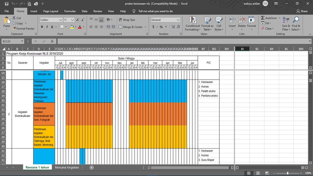Switch to Page Break Preview in status bar
The image size is (313, 176).
click(x=267, y=173)
